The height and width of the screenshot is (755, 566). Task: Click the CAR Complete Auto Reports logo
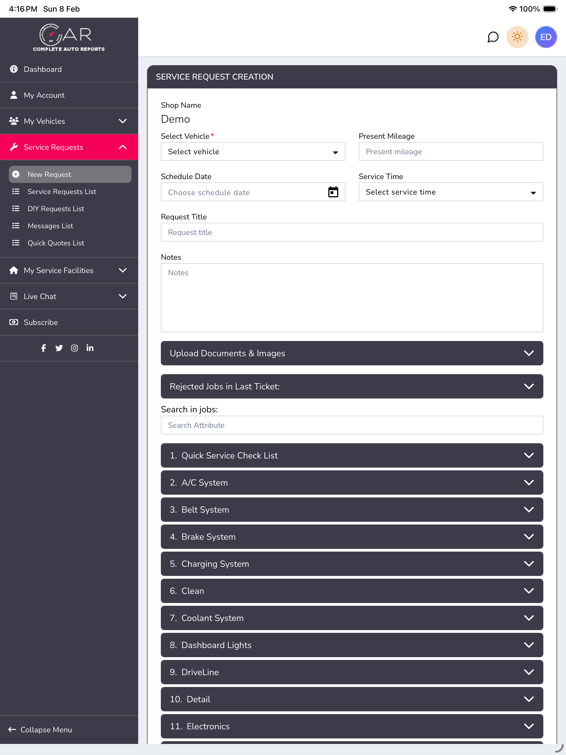tap(69, 38)
